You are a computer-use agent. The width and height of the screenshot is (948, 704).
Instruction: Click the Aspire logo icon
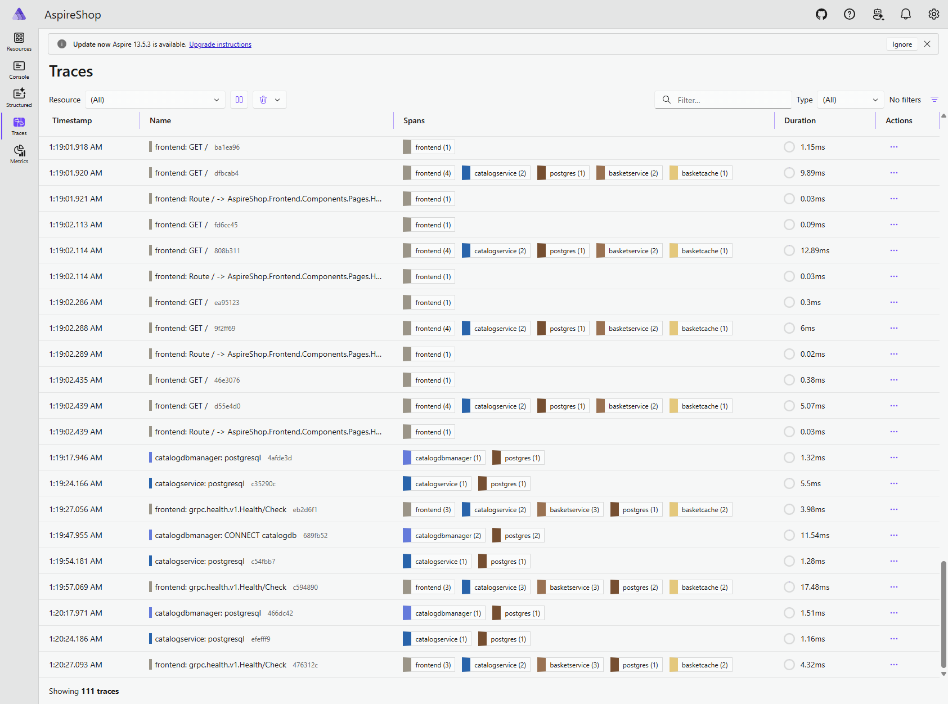pos(19,14)
